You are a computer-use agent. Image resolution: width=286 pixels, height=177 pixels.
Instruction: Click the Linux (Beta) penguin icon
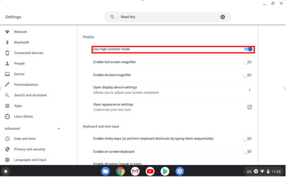pyautogui.click(x=7, y=116)
